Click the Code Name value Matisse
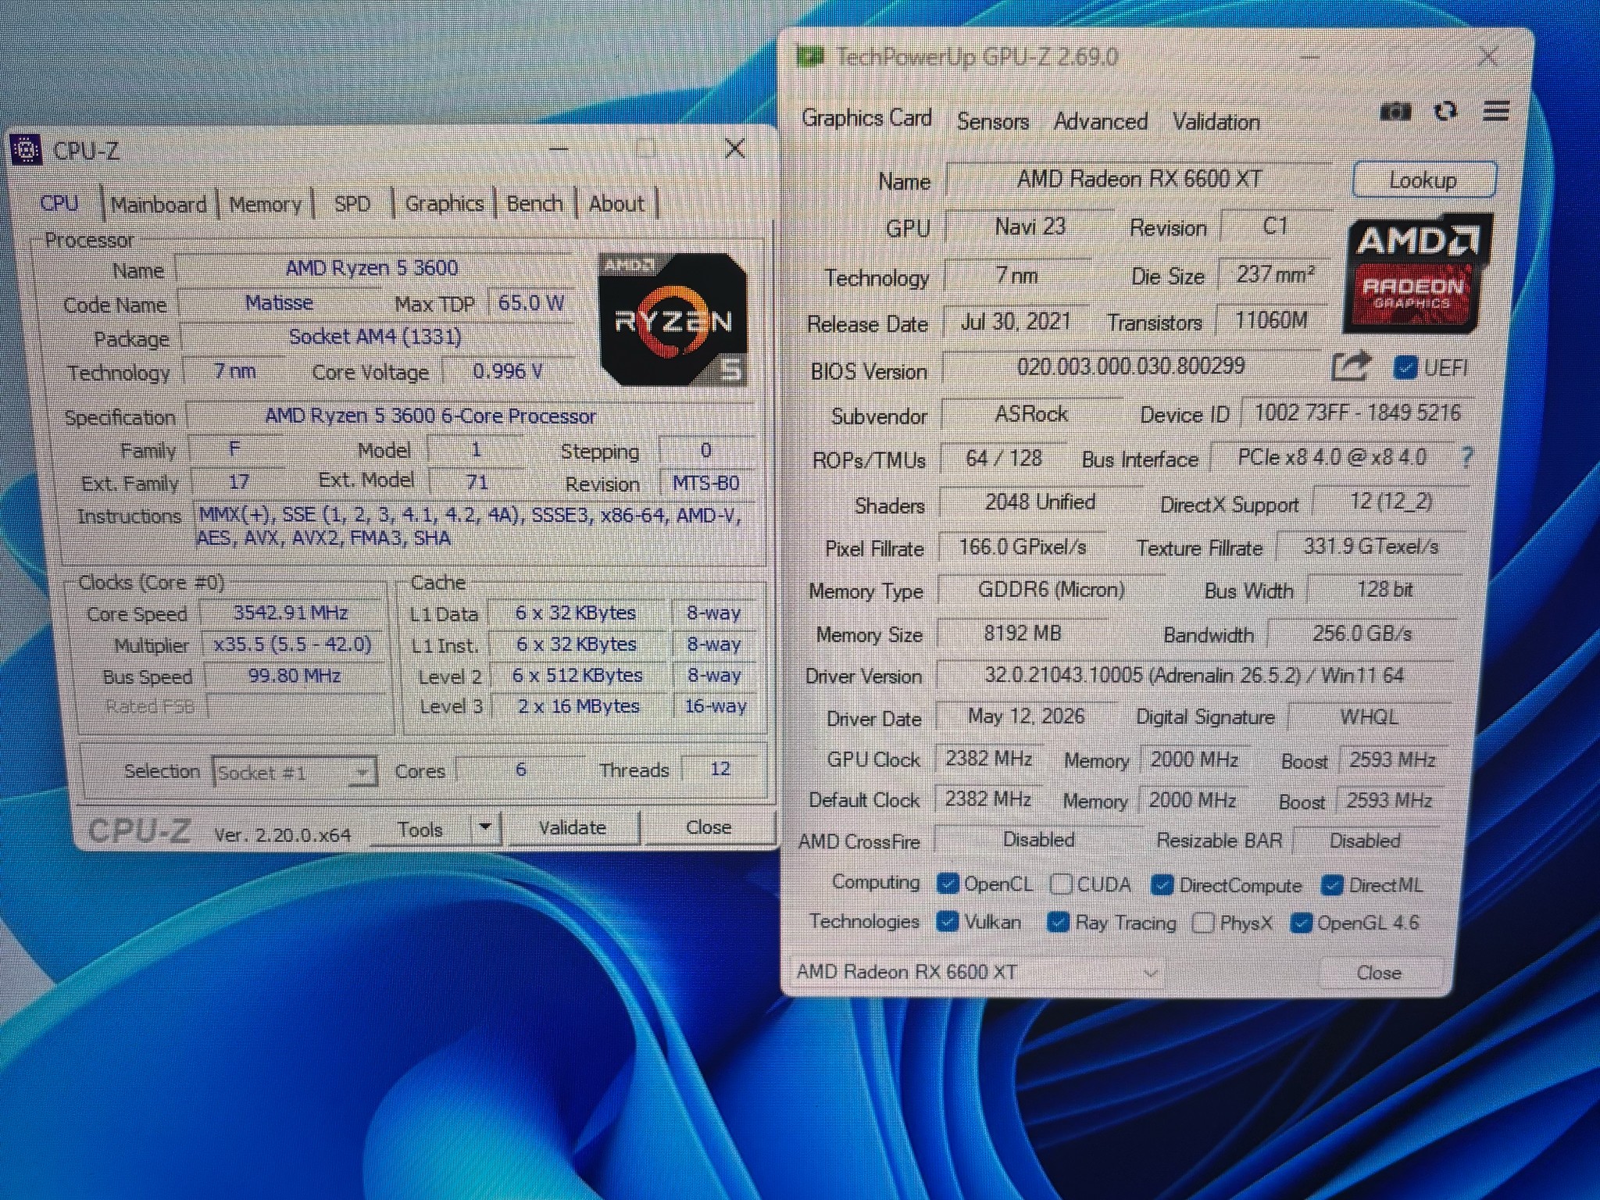This screenshot has height=1200, width=1600. coord(279,302)
